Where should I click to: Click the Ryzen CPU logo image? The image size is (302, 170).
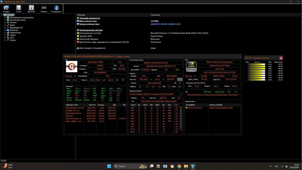(x=72, y=66)
